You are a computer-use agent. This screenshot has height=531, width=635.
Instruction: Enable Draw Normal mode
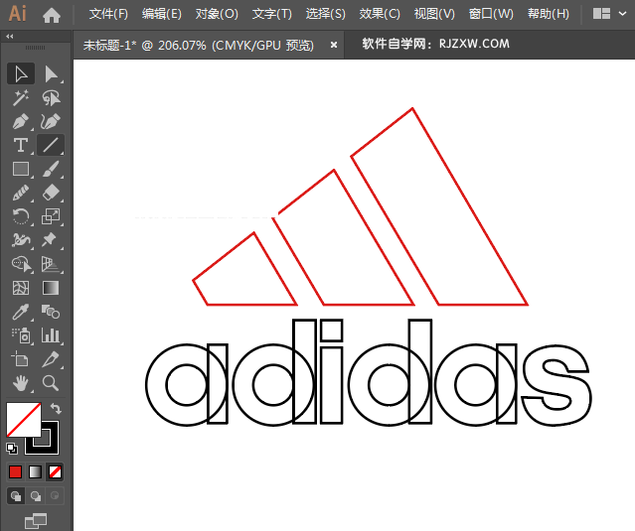(16, 496)
